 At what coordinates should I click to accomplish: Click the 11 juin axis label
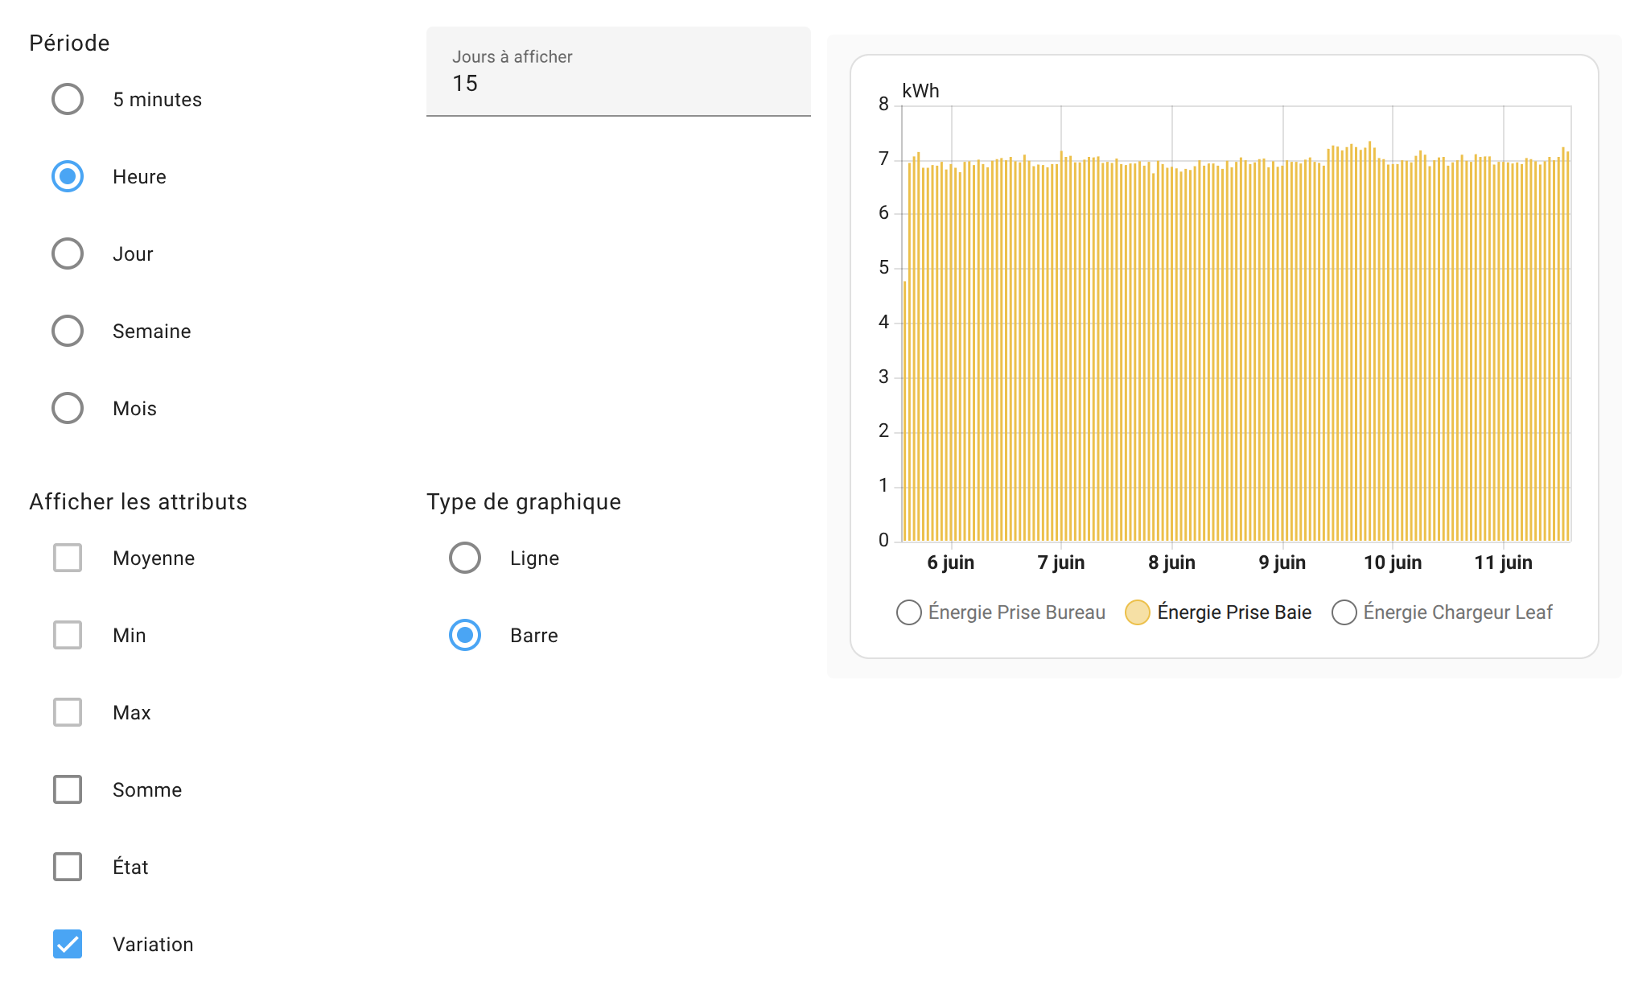(x=1504, y=562)
